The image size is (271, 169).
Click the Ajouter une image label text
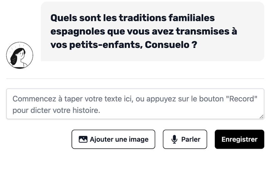coord(119,139)
